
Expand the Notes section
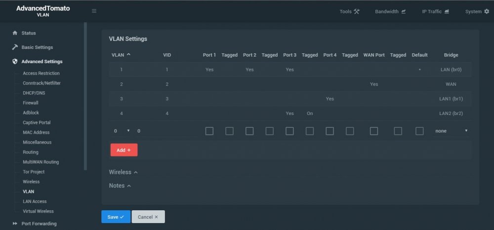[120, 186]
